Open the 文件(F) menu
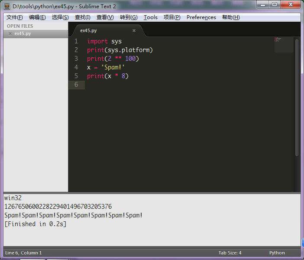Screen dimensions: 304x260 [x=14, y=17]
